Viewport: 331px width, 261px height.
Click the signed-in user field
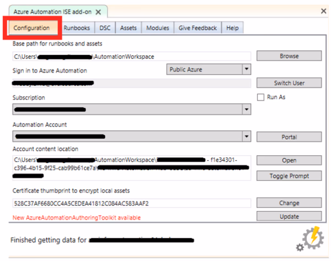[x=132, y=83]
